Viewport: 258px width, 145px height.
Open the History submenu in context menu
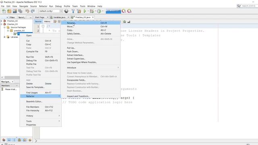pos(40,116)
